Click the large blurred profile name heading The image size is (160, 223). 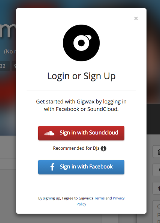(8, 31)
